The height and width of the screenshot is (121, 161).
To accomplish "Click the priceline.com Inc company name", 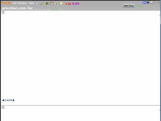I will tap(17, 8).
